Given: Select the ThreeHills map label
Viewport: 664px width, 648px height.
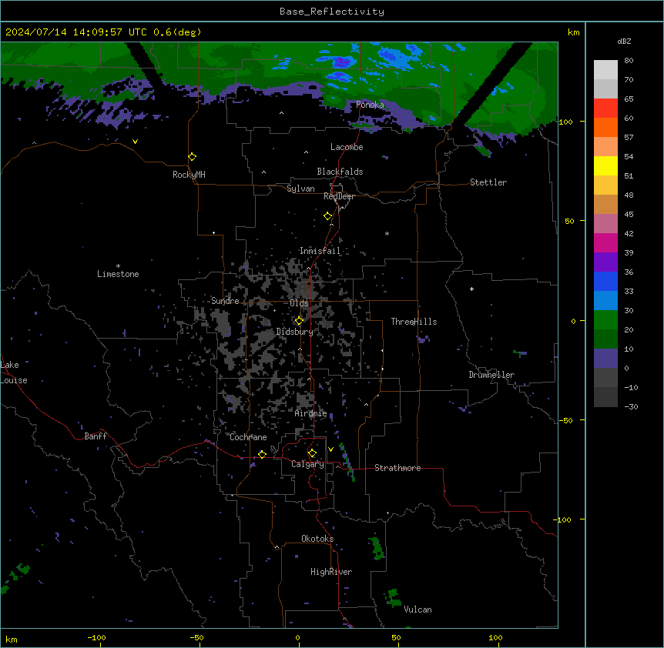Looking at the screenshot, I should (x=414, y=322).
